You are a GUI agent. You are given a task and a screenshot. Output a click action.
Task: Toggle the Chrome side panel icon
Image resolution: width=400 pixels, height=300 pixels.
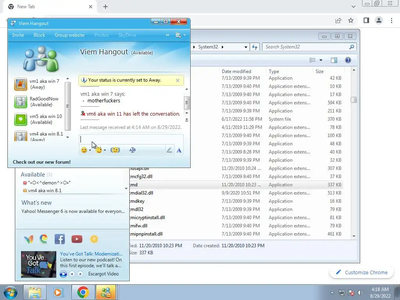366,20
